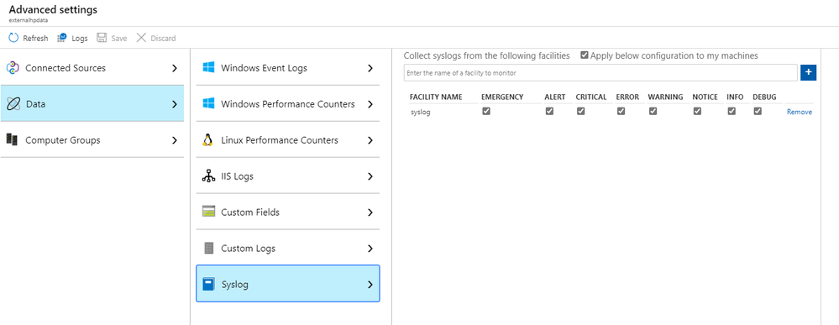Toggle Apply below configuration to my machines
Screen dimensions: 839x325
(x=585, y=55)
